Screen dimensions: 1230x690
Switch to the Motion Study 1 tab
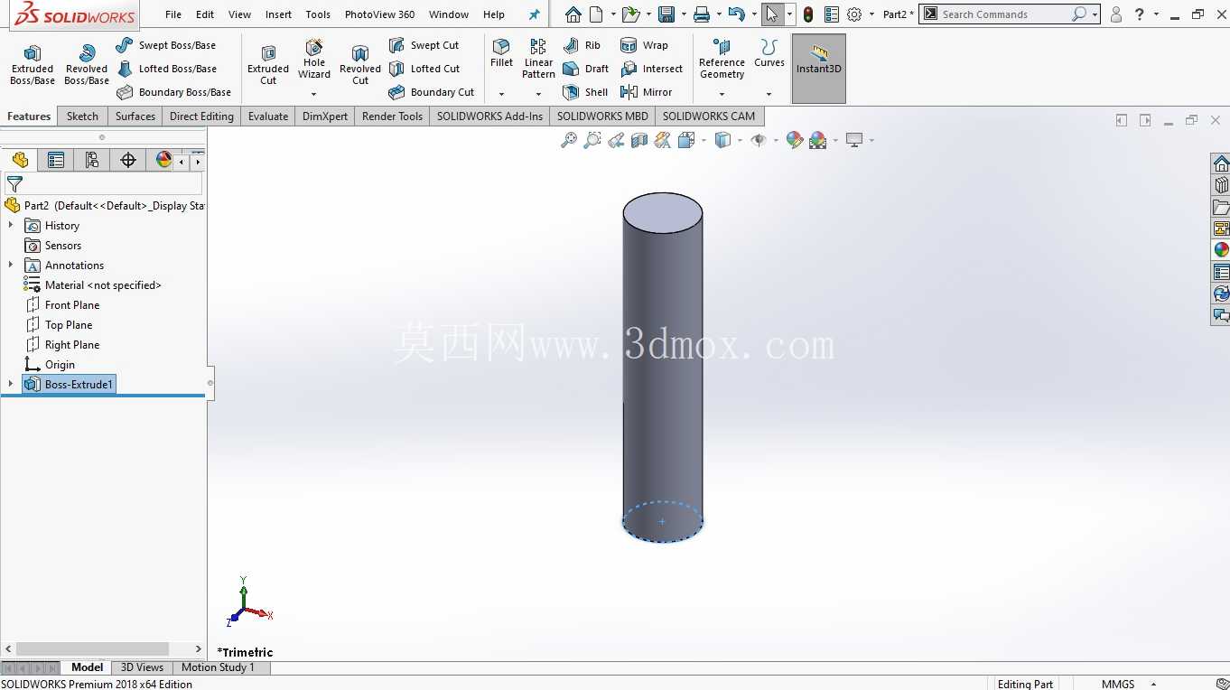coord(218,667)
